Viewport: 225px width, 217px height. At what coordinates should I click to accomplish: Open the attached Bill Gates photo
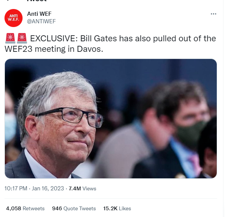pos(111,119)
